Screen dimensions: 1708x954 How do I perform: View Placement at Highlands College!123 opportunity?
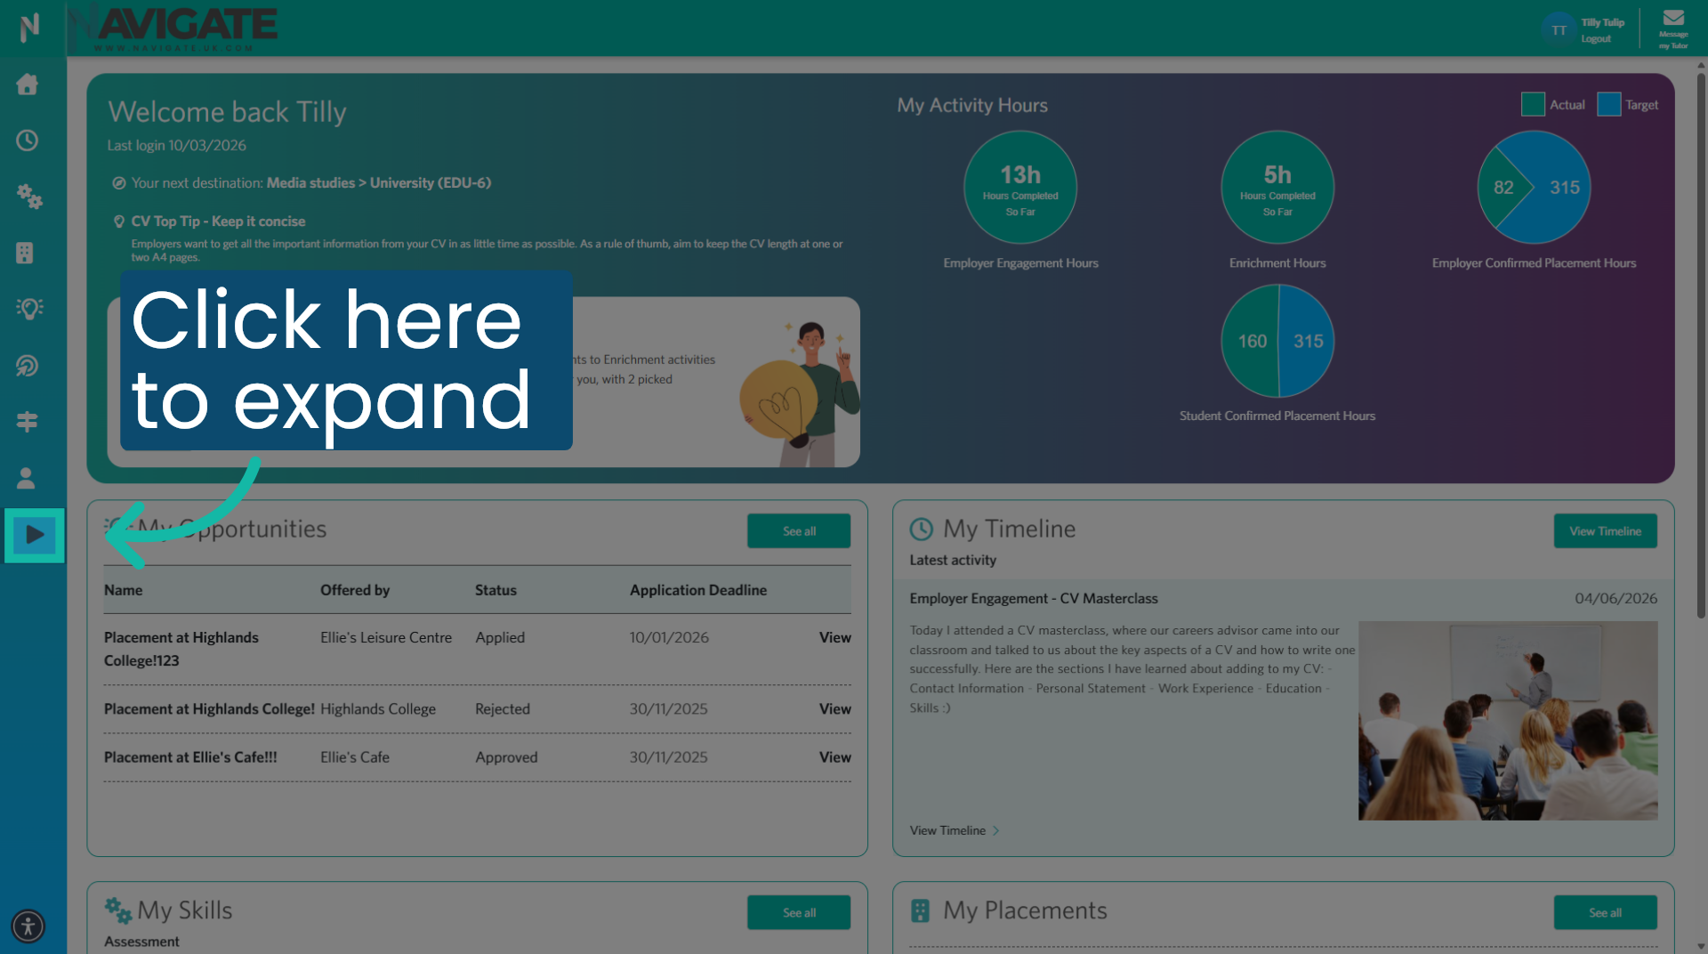(x=834, y=637)
